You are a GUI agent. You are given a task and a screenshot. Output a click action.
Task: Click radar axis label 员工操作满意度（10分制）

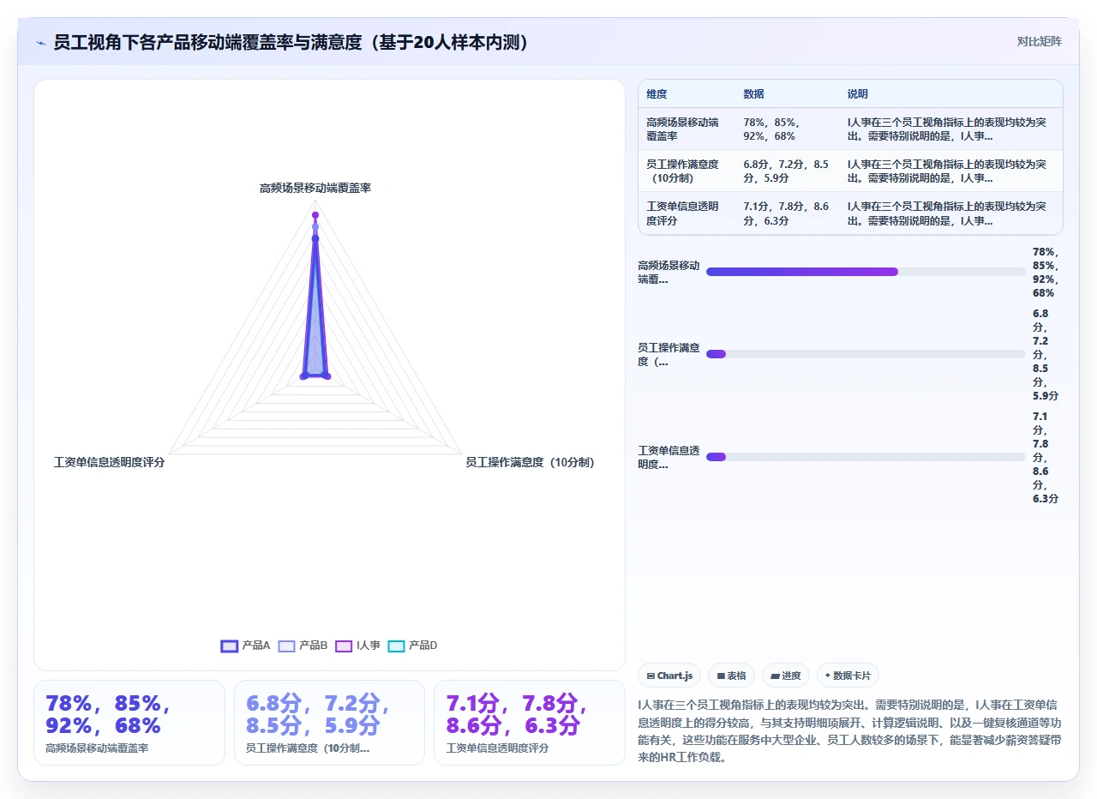[530, 462]
